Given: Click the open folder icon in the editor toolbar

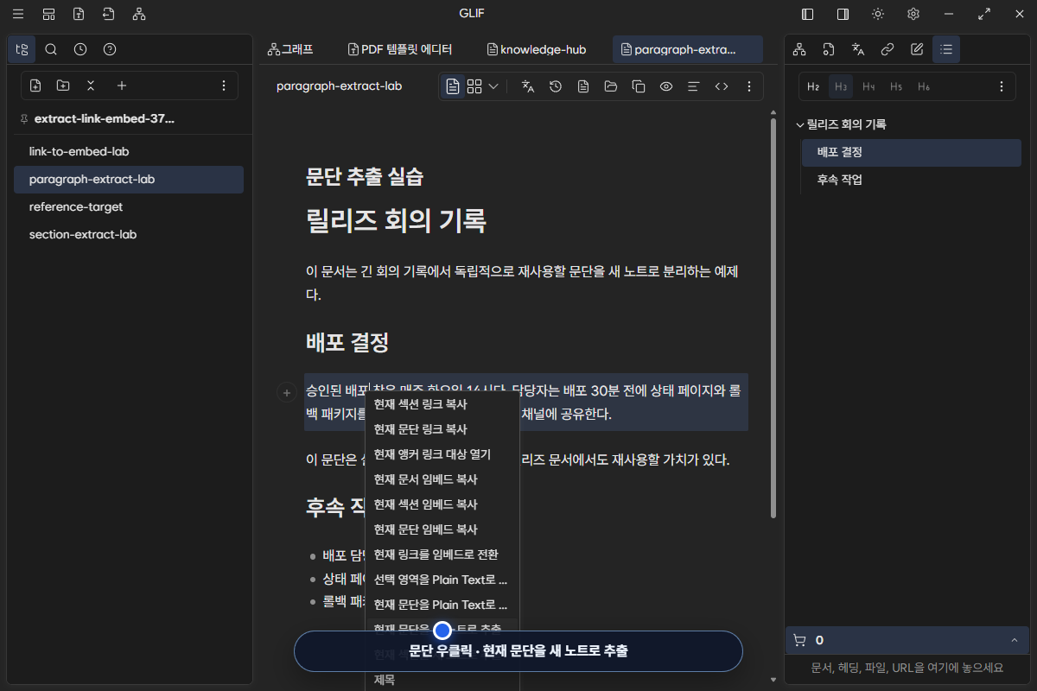Looking at the screenshot, I should click(x=611, y=86).
